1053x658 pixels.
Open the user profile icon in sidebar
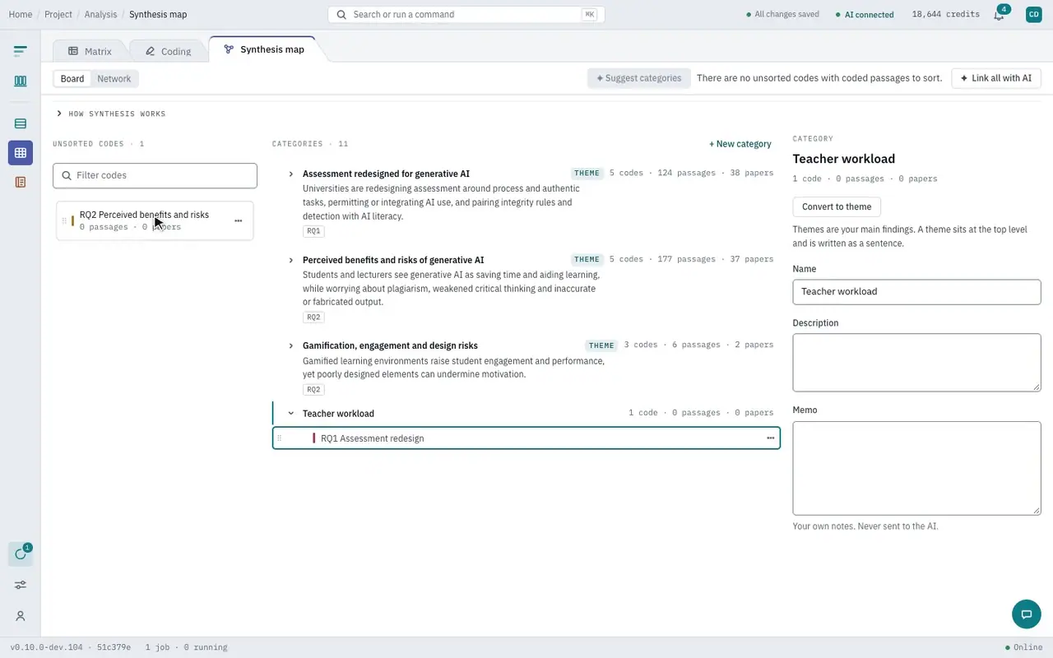[x=21, y=616]
